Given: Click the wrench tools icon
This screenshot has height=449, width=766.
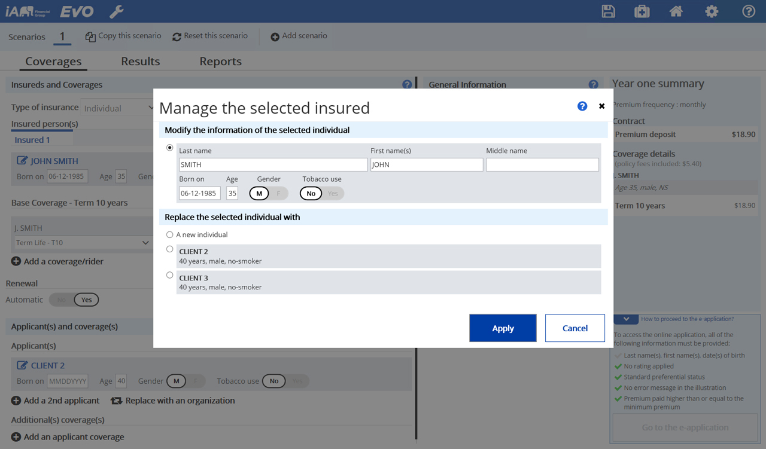Looking at the screenshot, I should coord(116,11).
